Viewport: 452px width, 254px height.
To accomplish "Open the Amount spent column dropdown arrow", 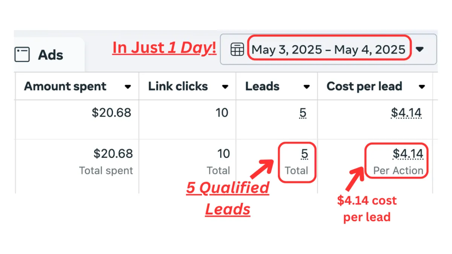I will [128, 87].
